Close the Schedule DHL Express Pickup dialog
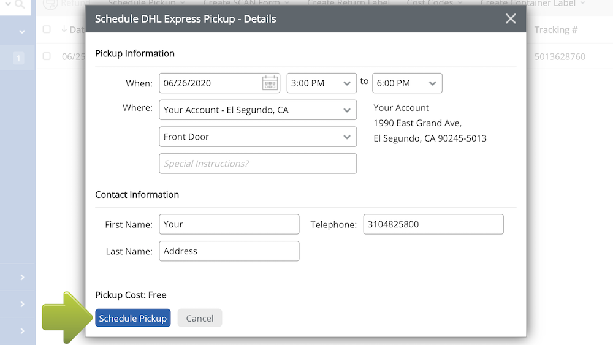Image resolution: width=613 pixels, height=345 pixels. tap(511, 19)
